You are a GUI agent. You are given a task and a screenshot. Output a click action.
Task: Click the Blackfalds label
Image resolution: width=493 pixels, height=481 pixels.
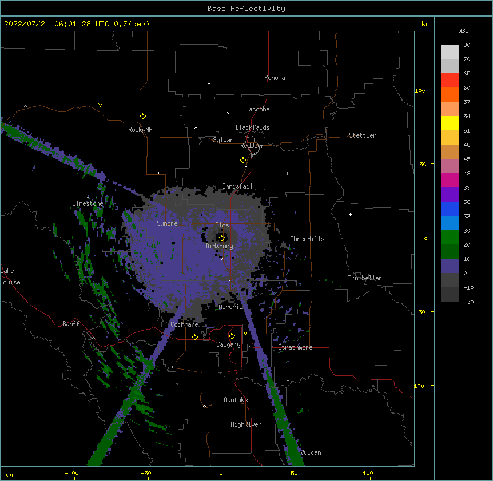point(252,127)
